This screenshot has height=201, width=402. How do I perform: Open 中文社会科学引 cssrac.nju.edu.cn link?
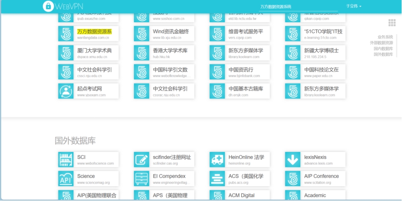[x=170, y=89]
